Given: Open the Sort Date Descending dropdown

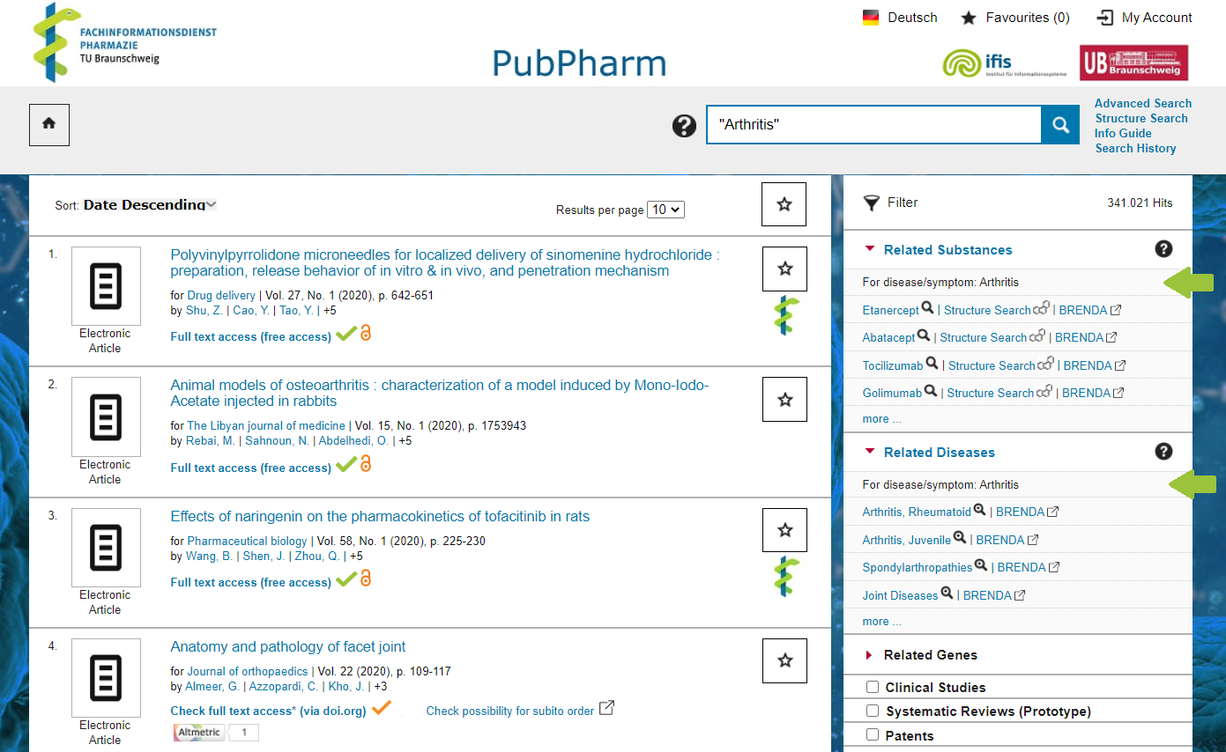Looking at the screenshot, I should coord(148,204).
